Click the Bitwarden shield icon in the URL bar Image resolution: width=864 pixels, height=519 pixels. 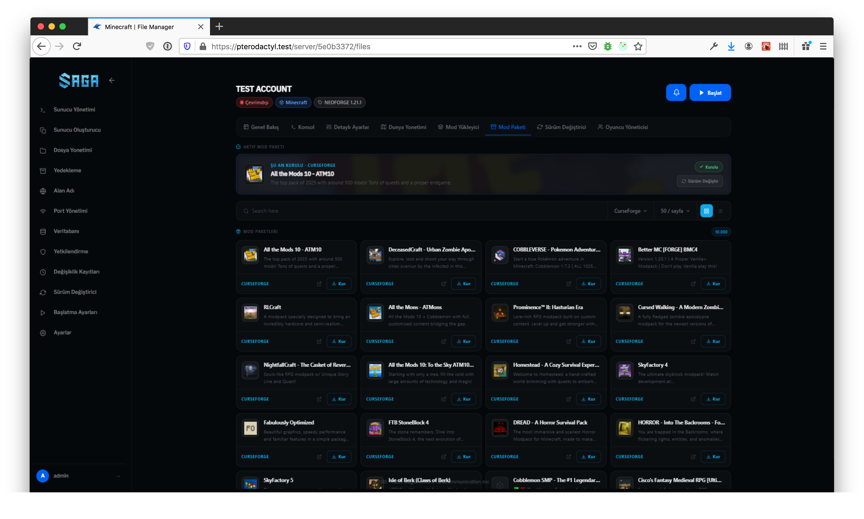[x=187, y=46]
